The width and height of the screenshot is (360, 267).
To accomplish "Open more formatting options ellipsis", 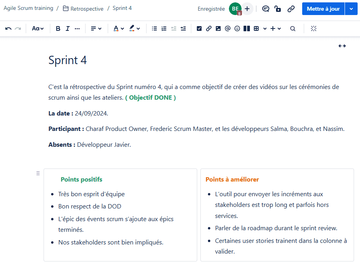I will tap(77, 28).
